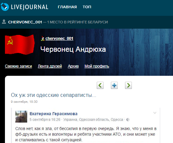Open the ТОП menu item

coord(87,7)
